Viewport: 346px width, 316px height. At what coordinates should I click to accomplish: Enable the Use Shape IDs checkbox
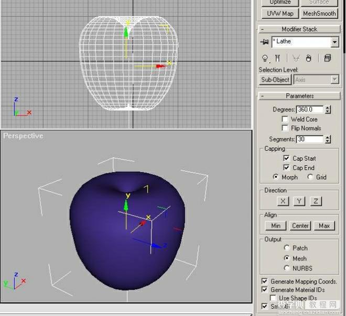click(273, 298)
